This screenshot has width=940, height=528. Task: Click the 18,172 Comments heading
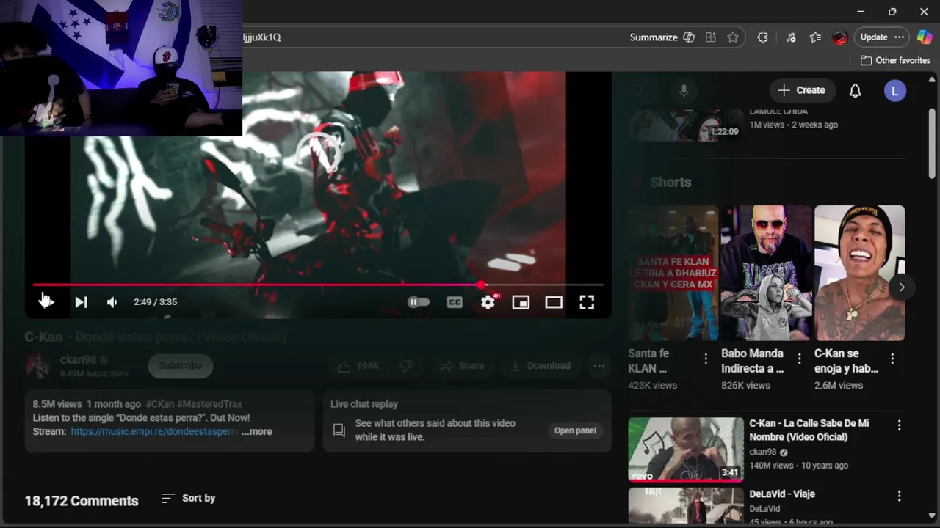tap(82, 501)
